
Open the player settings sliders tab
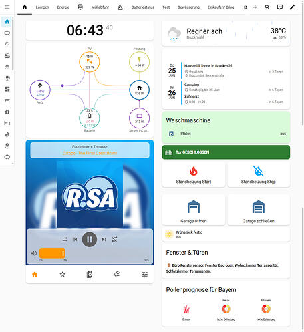coord(145,275)
